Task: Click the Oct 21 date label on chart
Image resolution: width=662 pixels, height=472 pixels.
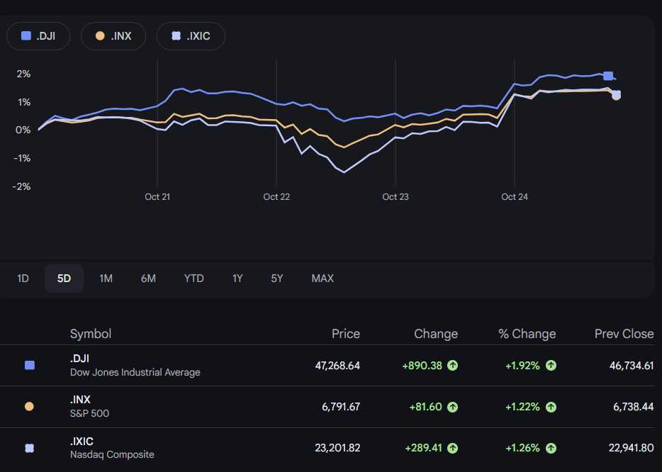Action: pos(157,197)
